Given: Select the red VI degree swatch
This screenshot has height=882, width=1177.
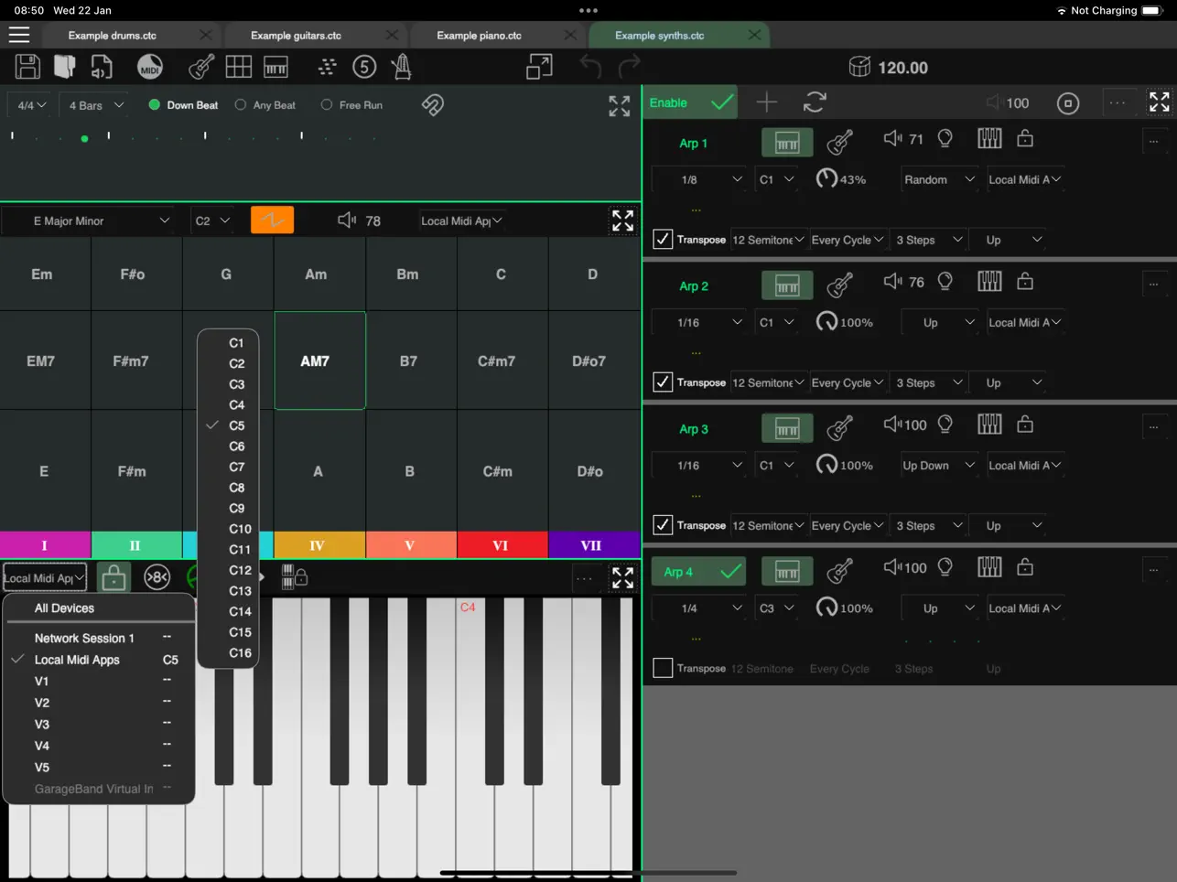Looking at the screenshot, I should tap(501, 544).
